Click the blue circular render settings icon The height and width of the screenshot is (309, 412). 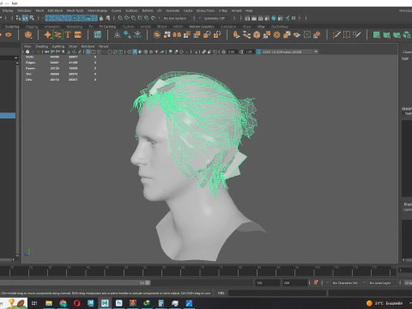[x=274, y=18]
